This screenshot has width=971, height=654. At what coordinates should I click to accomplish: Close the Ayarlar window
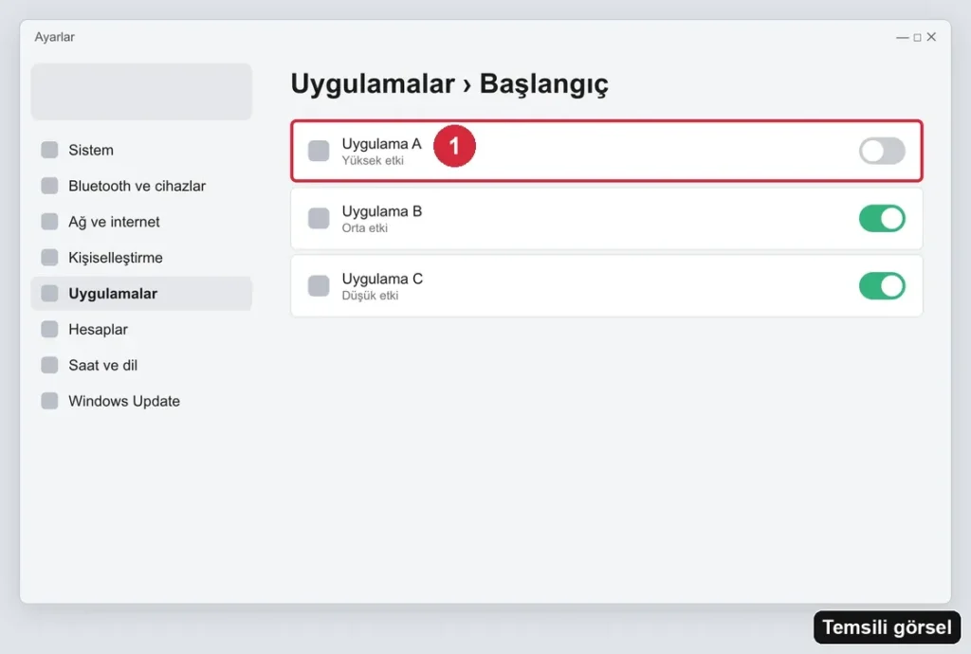pyautogui.click(x=931, y=37)
